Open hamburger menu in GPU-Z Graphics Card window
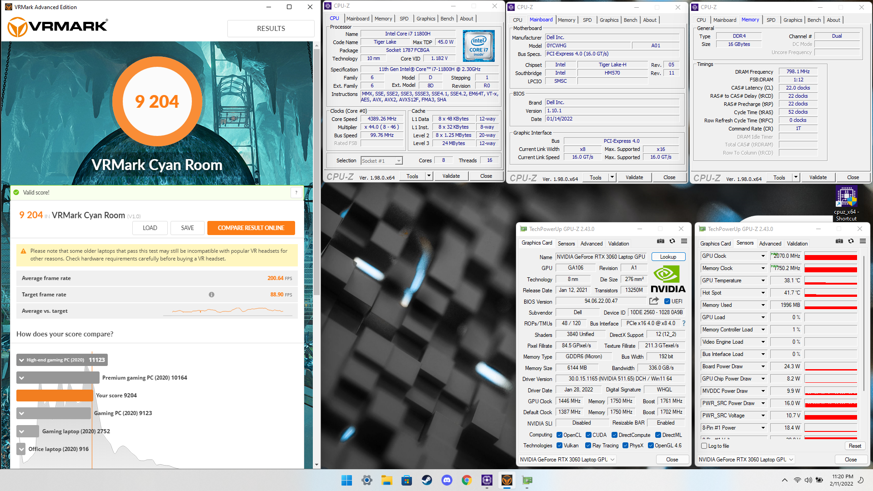The width and height of the screenshot is (873, 491). point(684,241)
